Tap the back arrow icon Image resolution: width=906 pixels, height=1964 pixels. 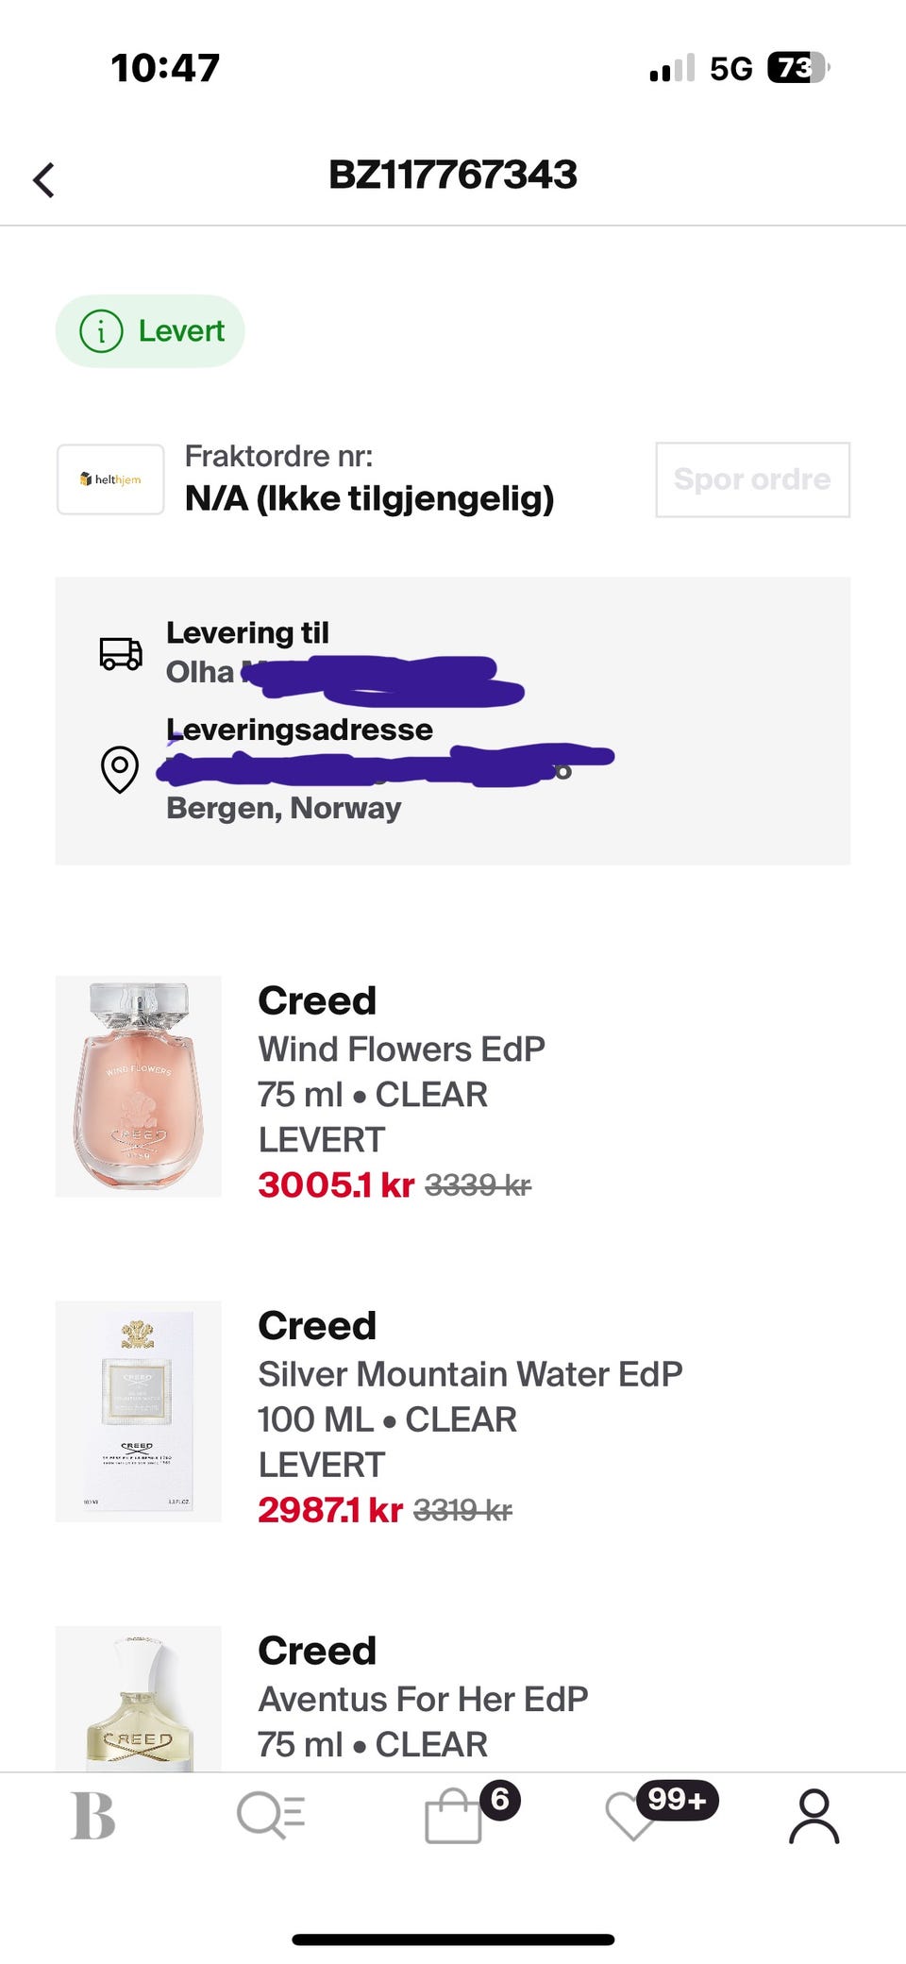[43, 179]
